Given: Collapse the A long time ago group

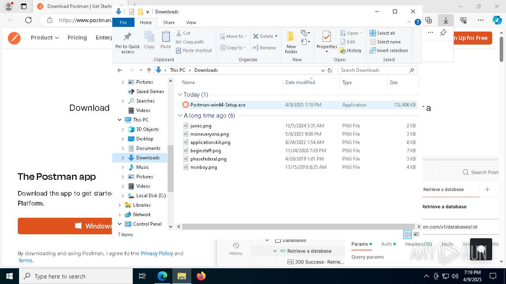Looking at the screenshot, I should click(x=180, y=116).
